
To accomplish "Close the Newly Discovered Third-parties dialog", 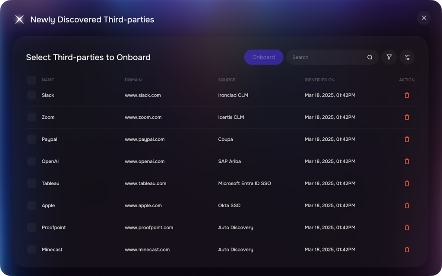I will [424, 18].
